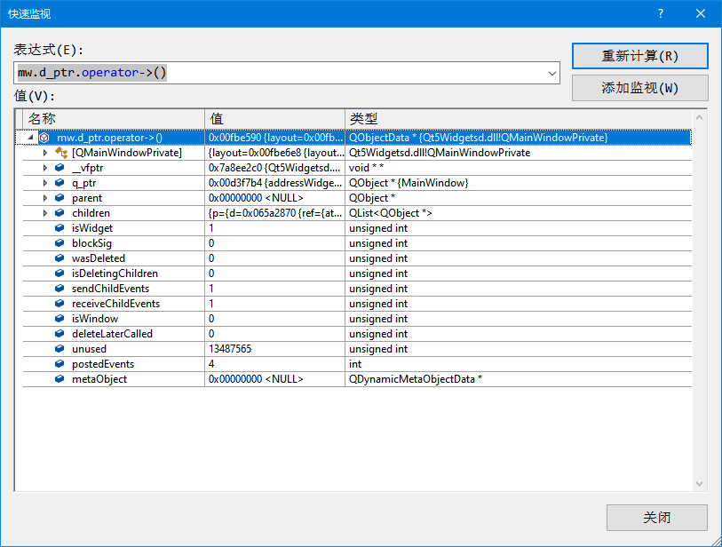The height and width of the screenshot is (547, 722).
Task: Click the field icon beside postedEvents
Action: tap(60, 364)
